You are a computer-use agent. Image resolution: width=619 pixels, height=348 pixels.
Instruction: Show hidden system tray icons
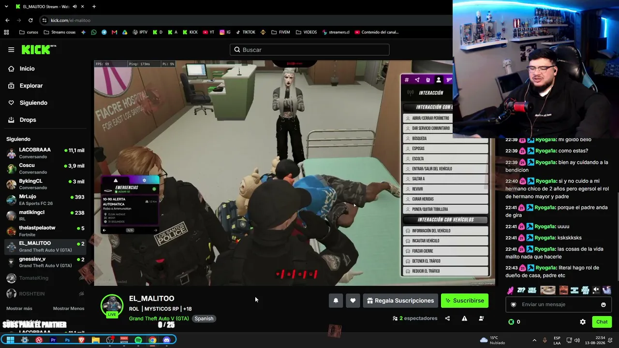pyautogui.click(x=534, y=340)
